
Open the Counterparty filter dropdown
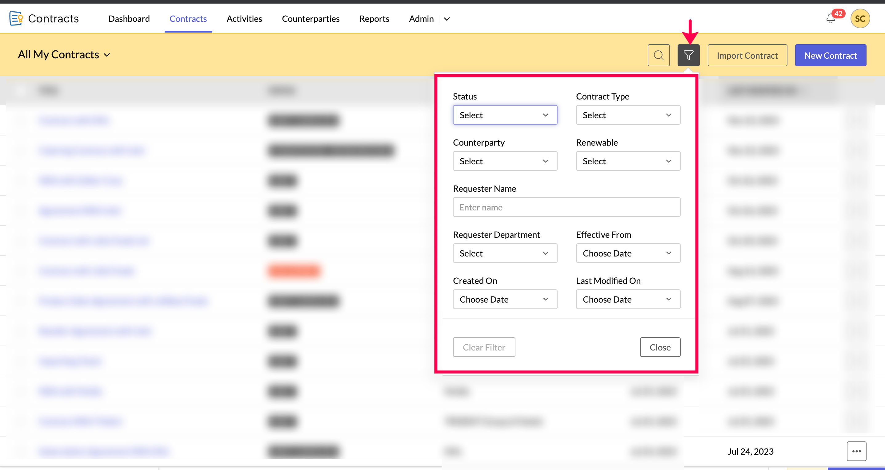coord(505,161)
